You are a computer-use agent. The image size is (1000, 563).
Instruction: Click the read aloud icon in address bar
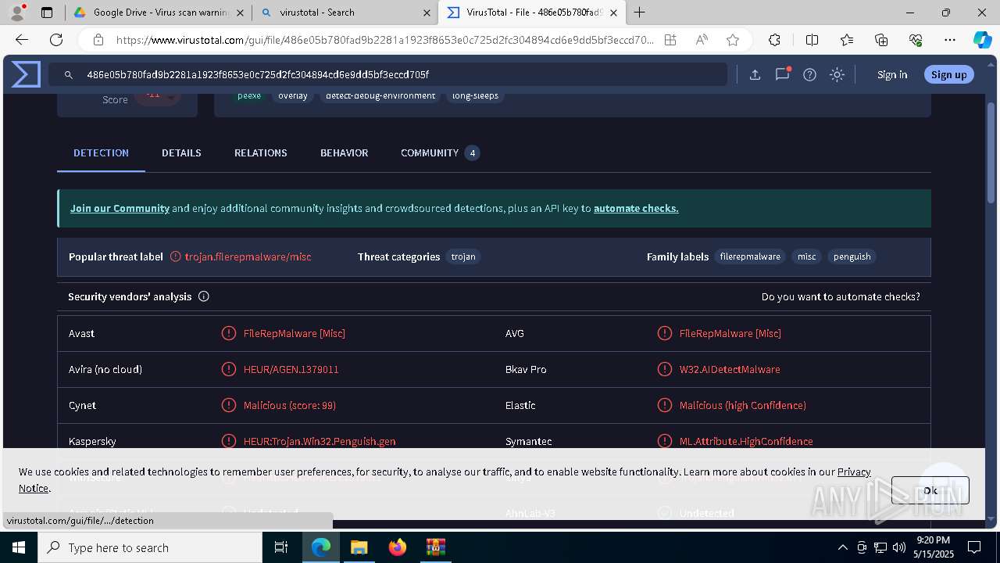tap(702, 40)
